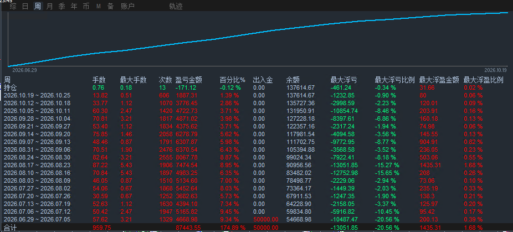Select the 2026.10.19 ~ 2026.10.25 week row
The width and height of the screenshot is (513, 232).
tap(256, 96)
